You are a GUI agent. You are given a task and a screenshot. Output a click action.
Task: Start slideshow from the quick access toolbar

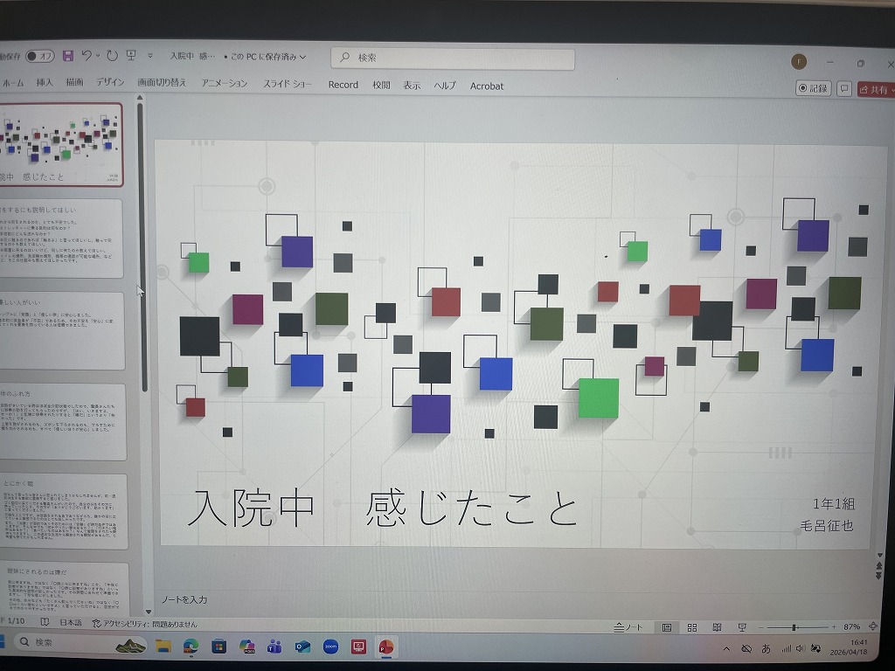(131, 56)
